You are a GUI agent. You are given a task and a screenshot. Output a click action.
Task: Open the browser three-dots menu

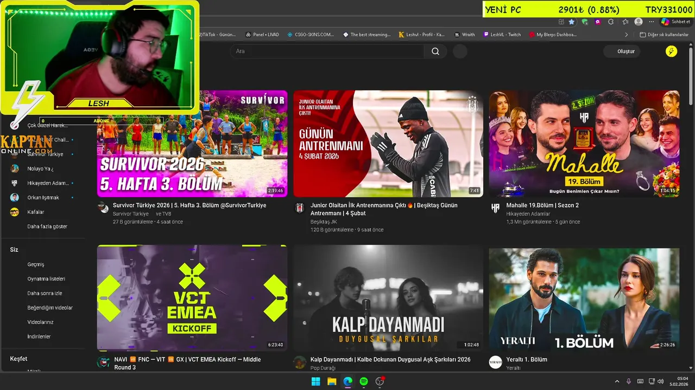(x=650, y=22)
